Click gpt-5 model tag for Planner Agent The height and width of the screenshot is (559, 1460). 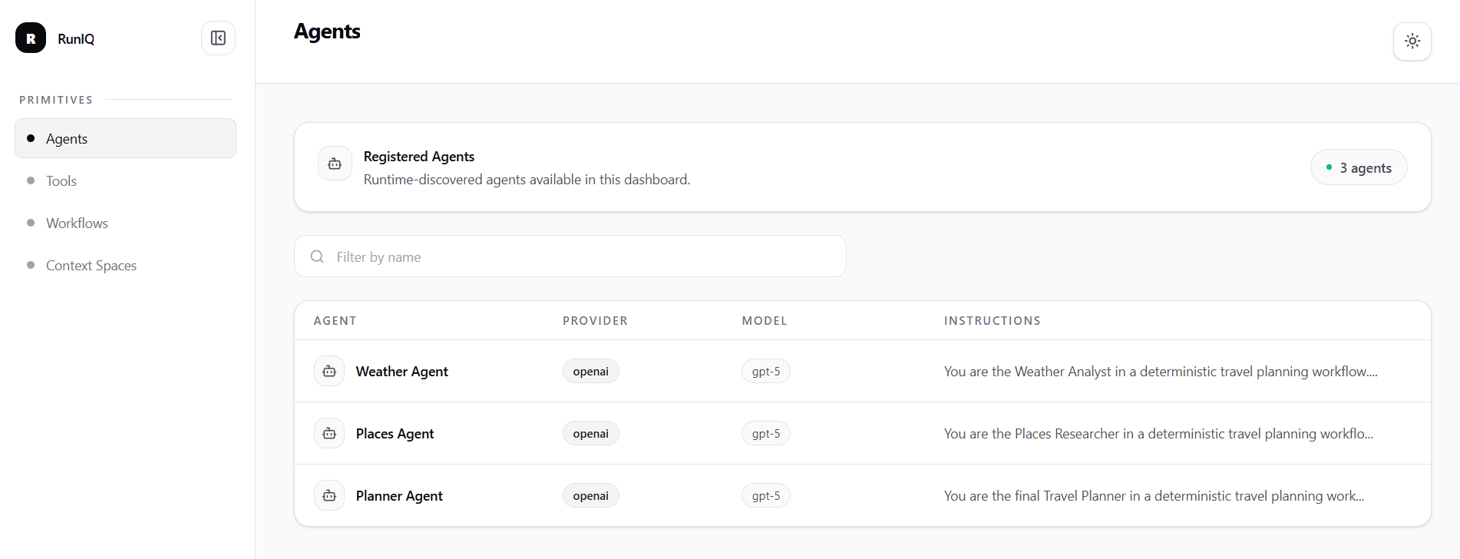(x=766, y=495)
